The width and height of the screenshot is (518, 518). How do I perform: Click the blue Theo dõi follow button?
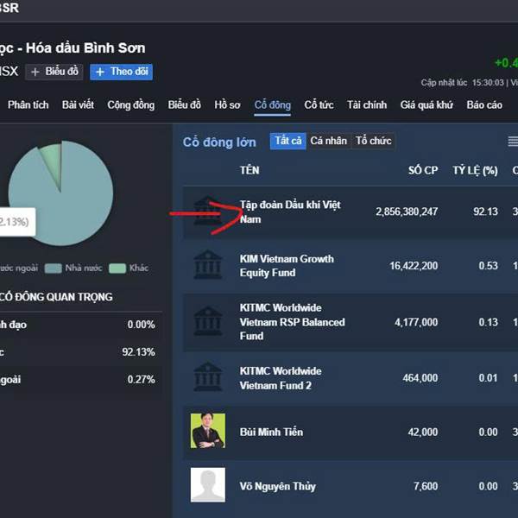(121, 72)
